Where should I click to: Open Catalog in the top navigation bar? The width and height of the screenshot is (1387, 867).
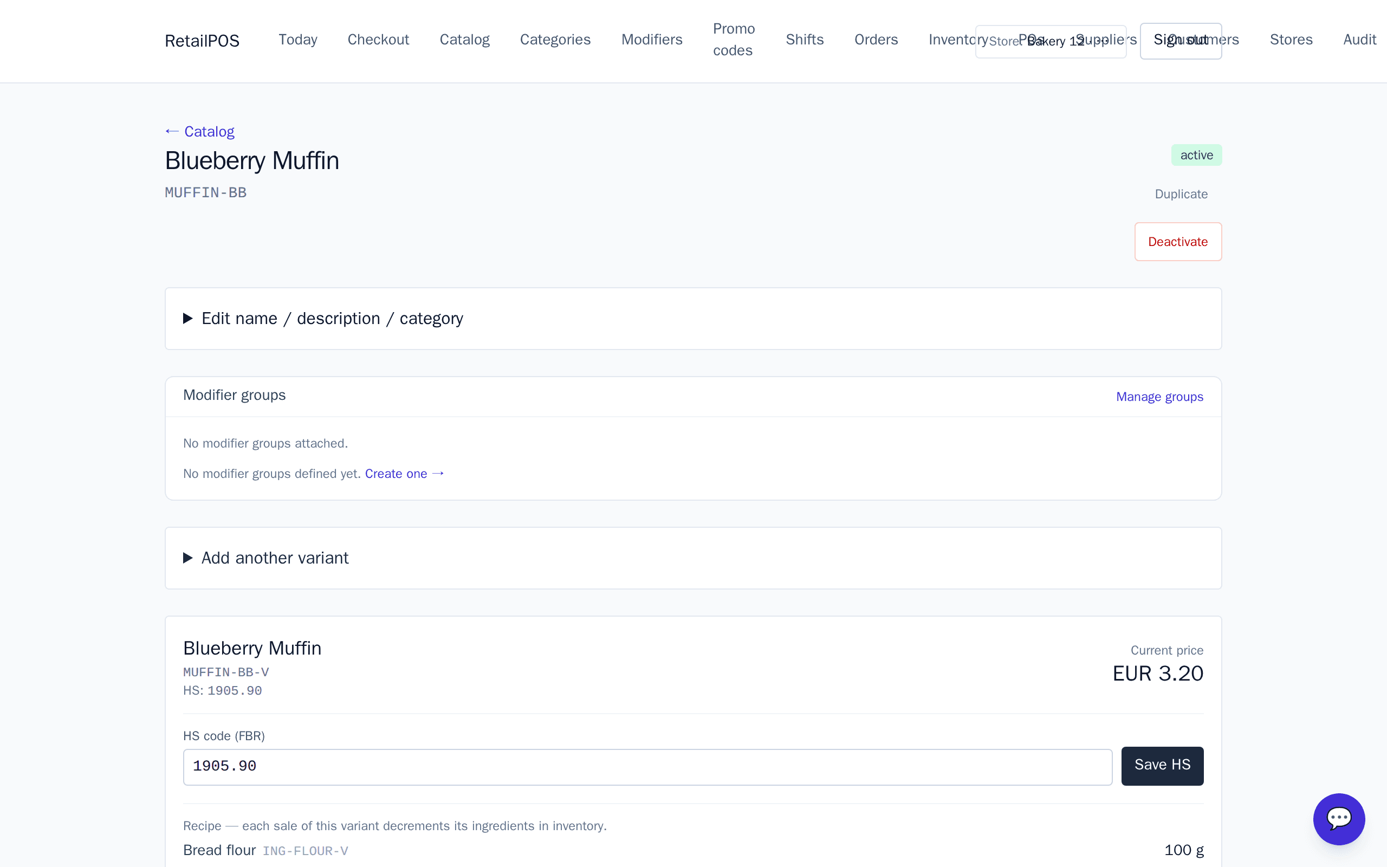tap(464, 40)
